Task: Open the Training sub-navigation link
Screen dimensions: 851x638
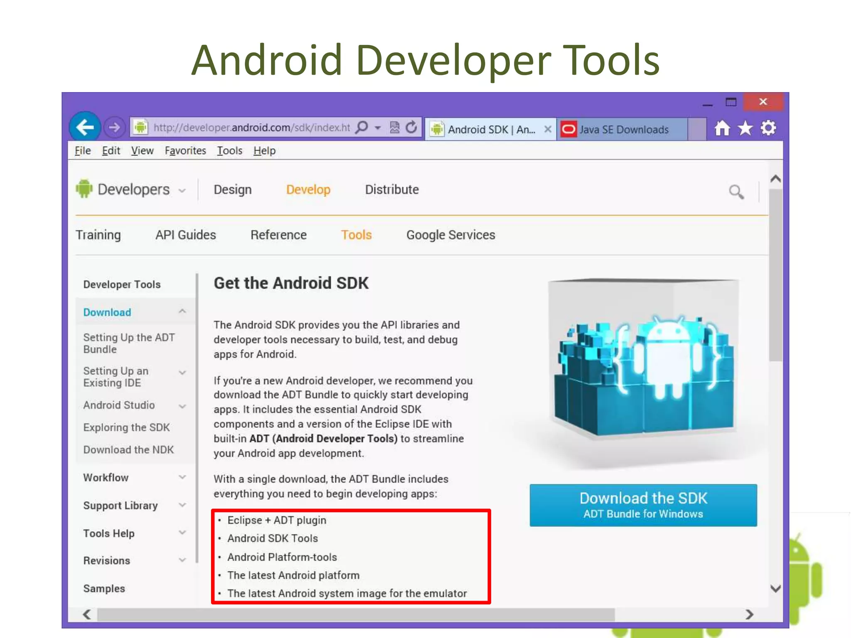Action: [98, 235]
